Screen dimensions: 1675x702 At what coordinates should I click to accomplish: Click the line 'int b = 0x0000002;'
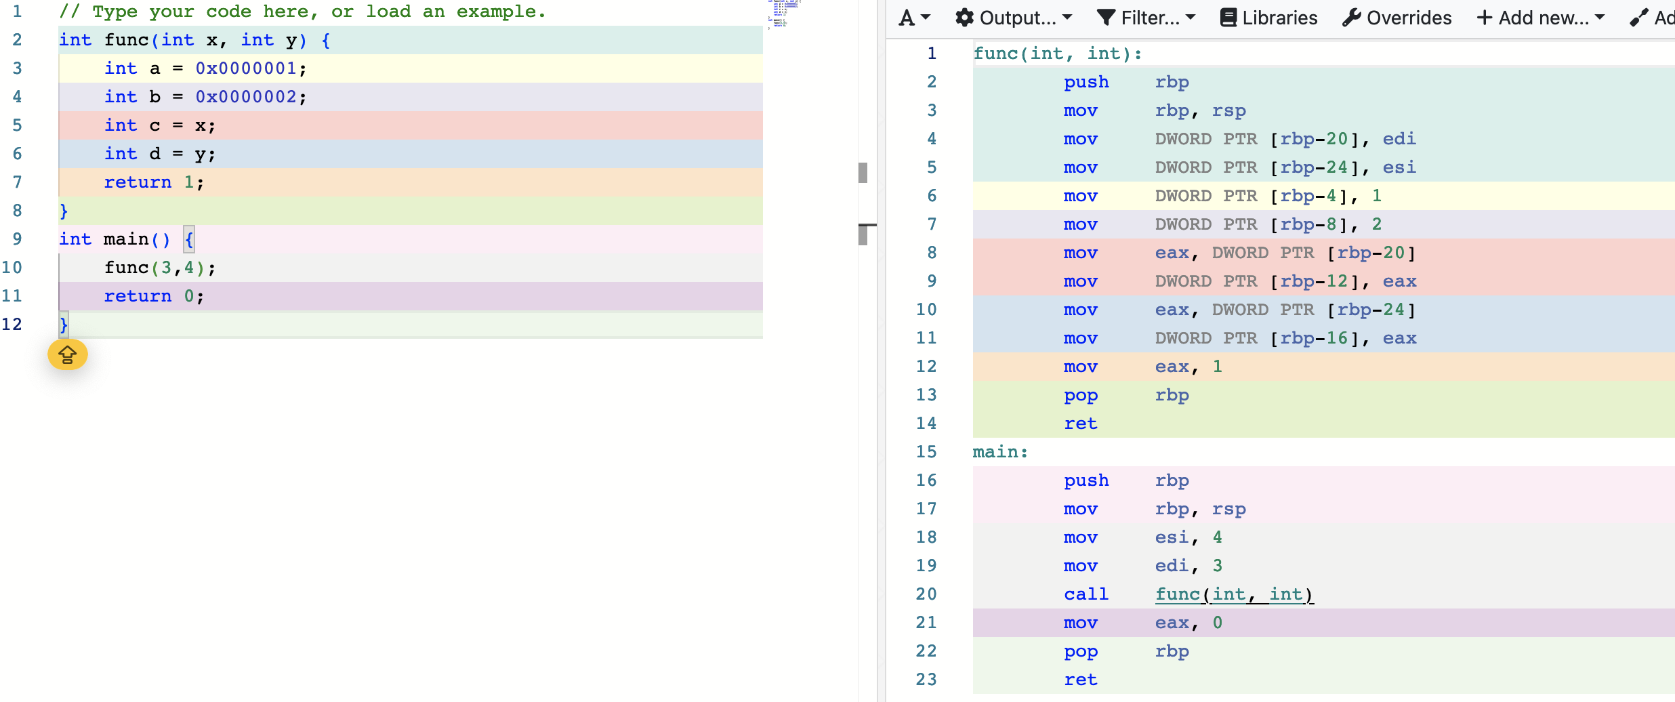click(205, 97)
